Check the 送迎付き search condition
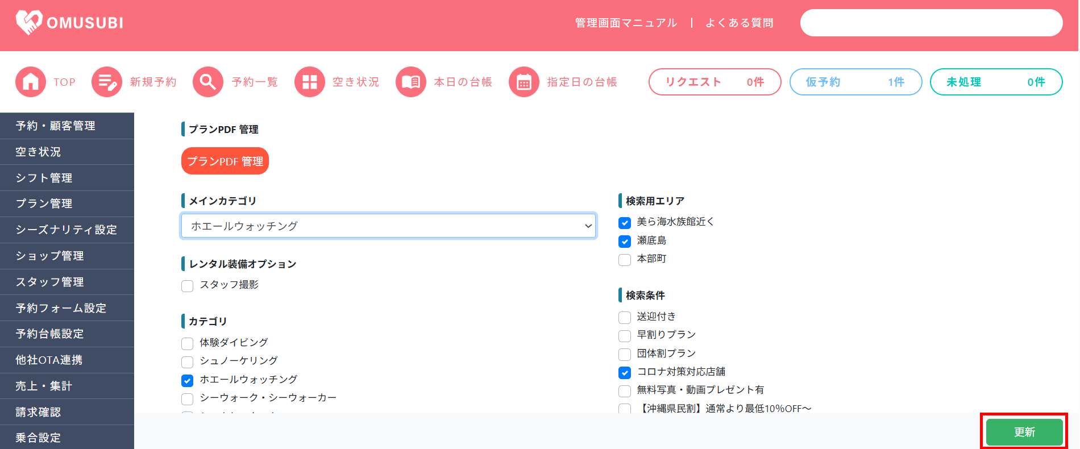This screenshot has height=449, width=1080. [625, 317]
